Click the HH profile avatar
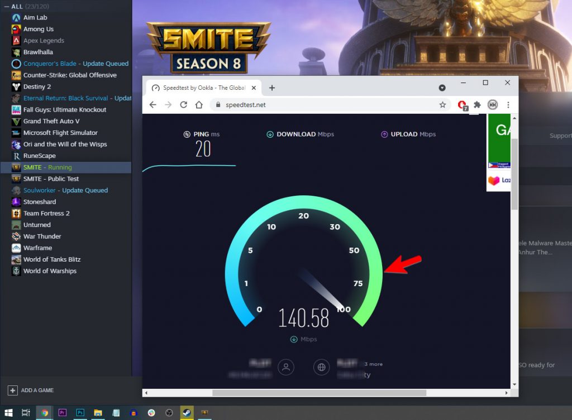The width and height of the screenshot is (572, 420). [x=493, y=105]
